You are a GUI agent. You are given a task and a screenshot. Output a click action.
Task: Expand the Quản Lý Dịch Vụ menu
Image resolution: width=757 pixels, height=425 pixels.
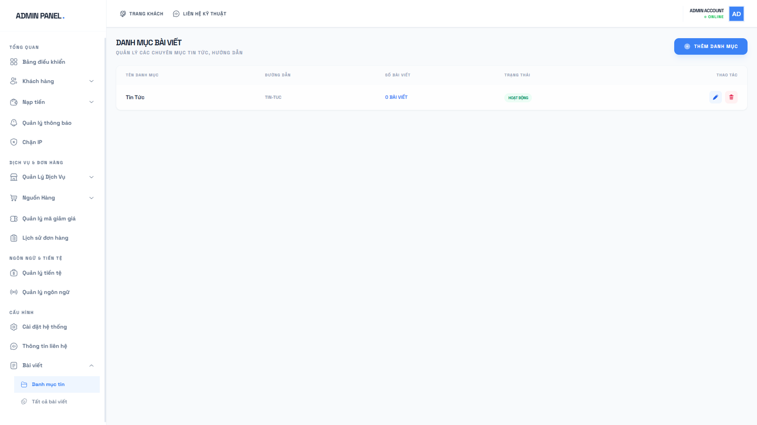pos(91,177)
